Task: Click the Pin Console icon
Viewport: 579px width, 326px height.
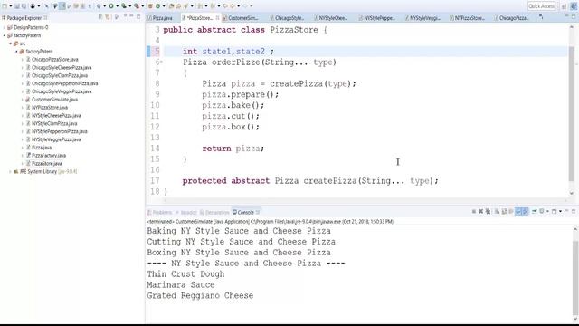Action: [x=534, y=211]
